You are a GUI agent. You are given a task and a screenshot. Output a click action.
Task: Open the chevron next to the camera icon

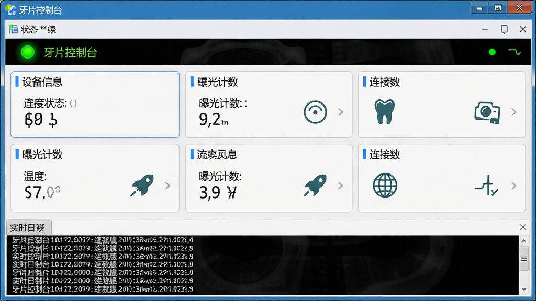(514, 112)
